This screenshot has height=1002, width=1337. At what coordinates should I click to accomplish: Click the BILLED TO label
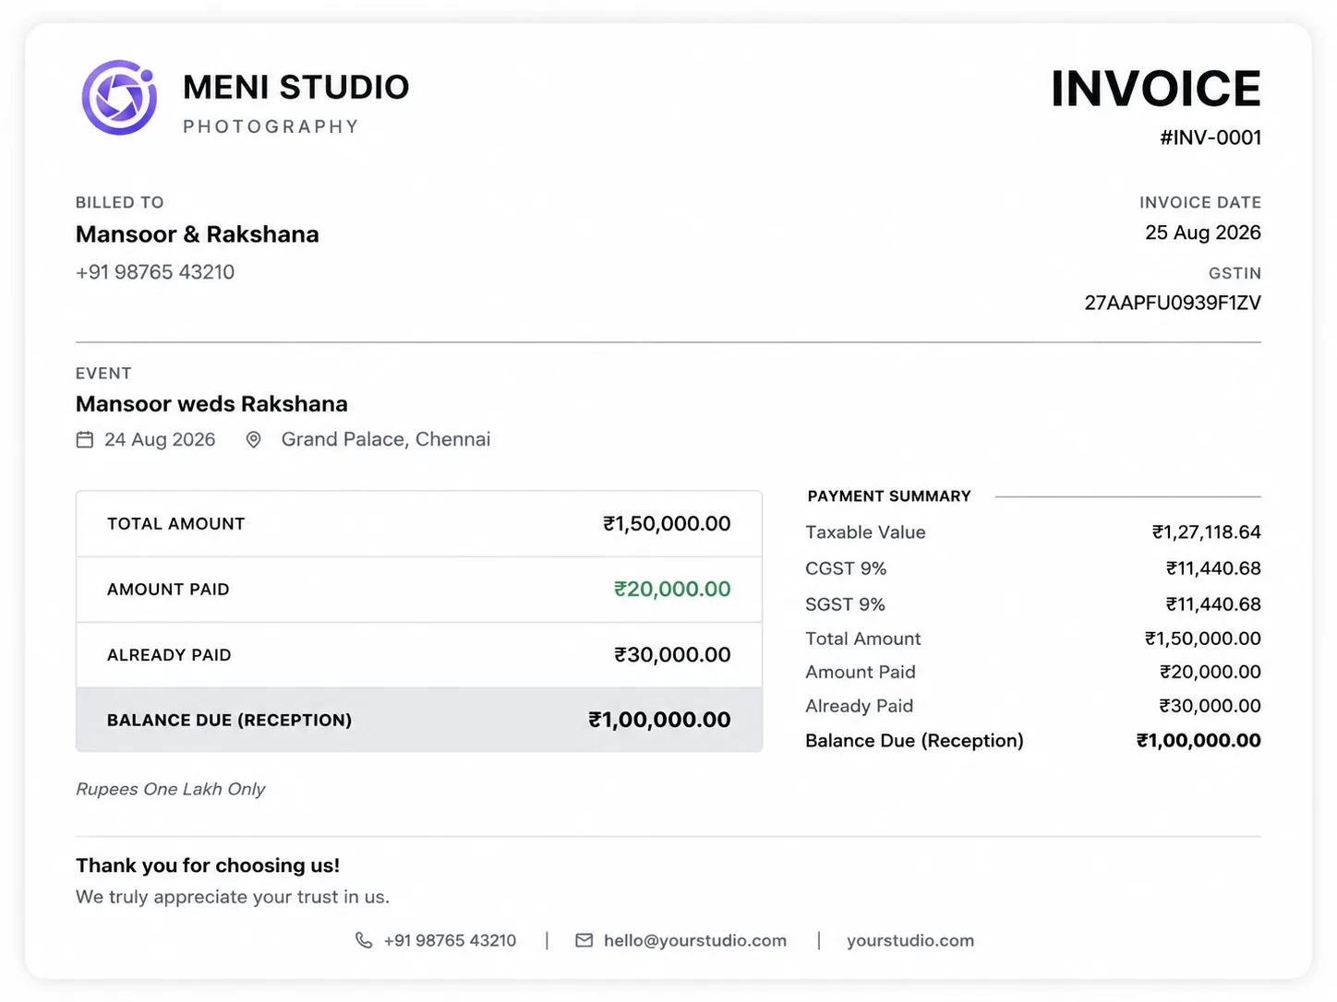120,202
